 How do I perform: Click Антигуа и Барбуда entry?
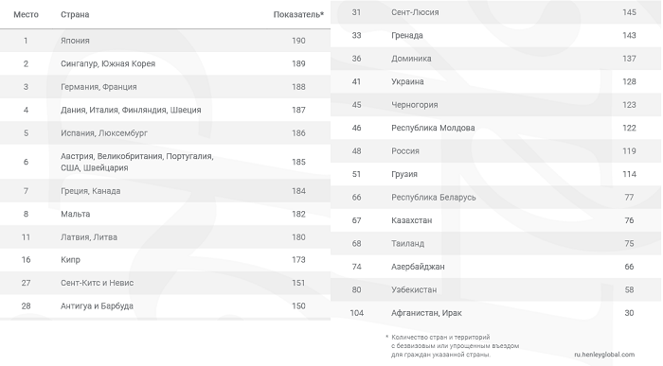(97, 306)
